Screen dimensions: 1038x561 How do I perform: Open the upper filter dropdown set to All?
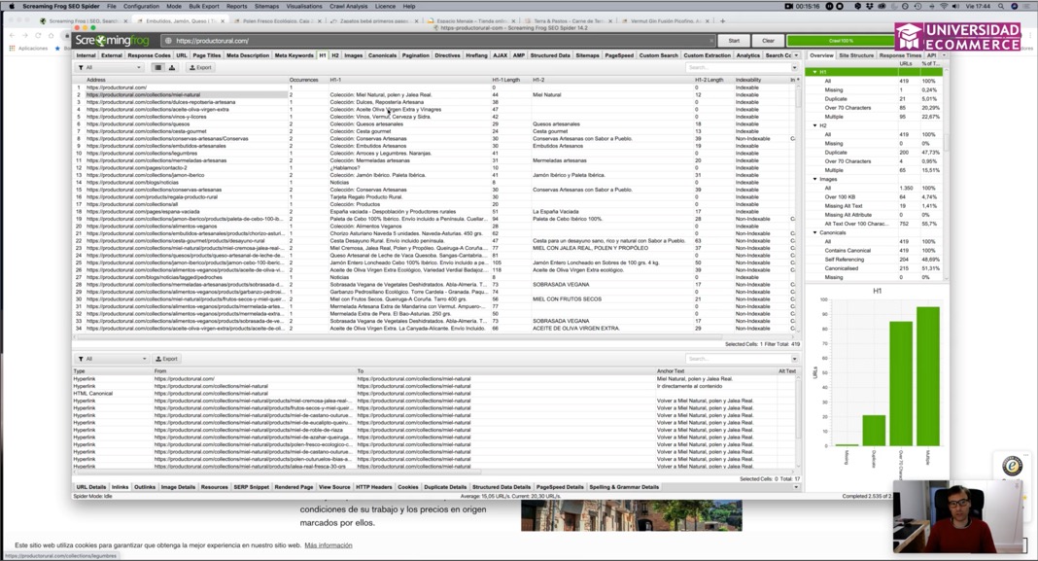tap(109, 67)
